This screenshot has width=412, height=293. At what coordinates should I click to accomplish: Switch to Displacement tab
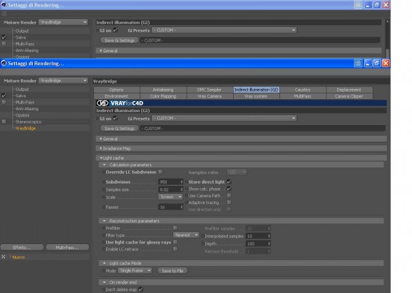[349, 90]
